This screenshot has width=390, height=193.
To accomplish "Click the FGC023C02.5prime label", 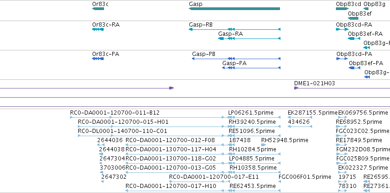I will 363,131.
